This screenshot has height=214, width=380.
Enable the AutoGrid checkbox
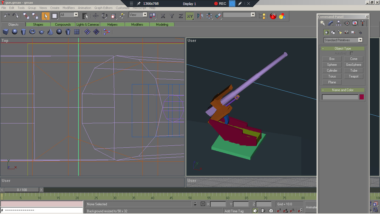tap(351, 53)
